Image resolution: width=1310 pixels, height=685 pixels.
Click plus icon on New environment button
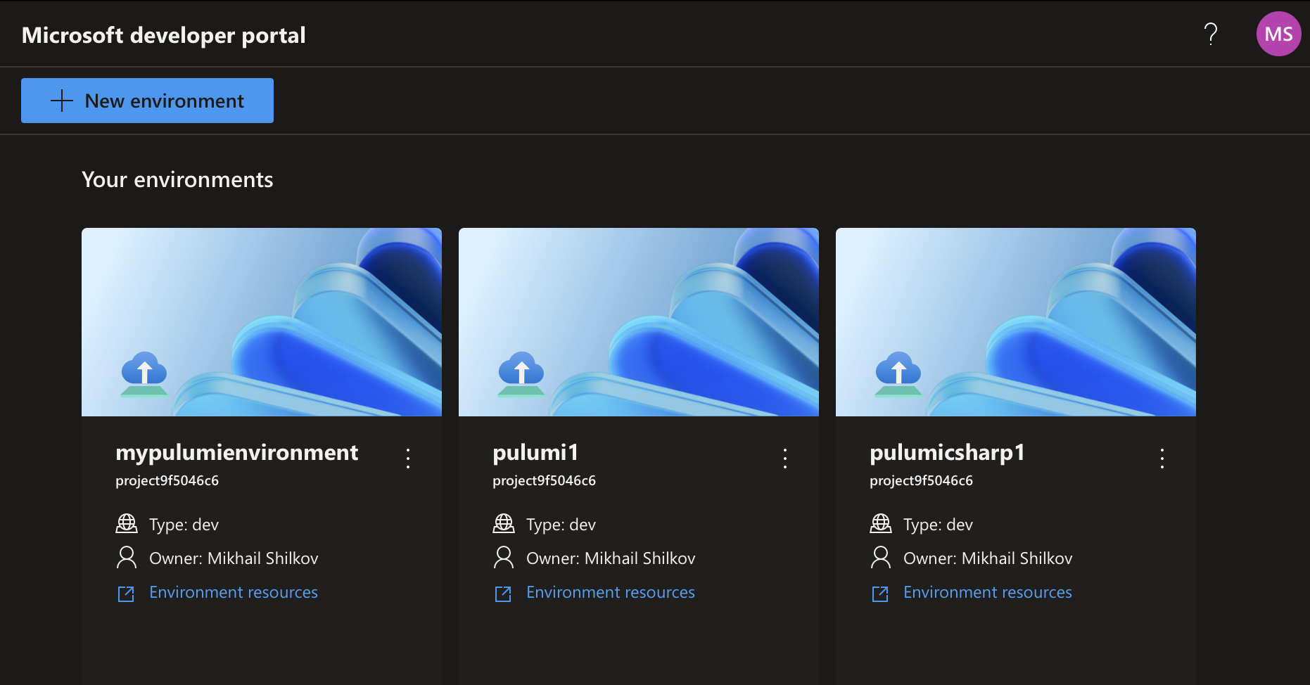[62, 101]
